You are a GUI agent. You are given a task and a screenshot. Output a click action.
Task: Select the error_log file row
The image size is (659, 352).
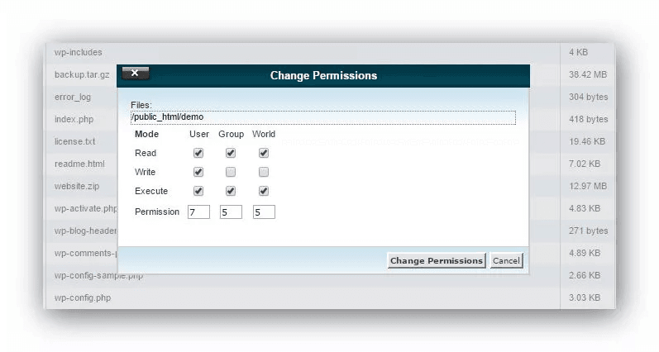click(73, 97)
